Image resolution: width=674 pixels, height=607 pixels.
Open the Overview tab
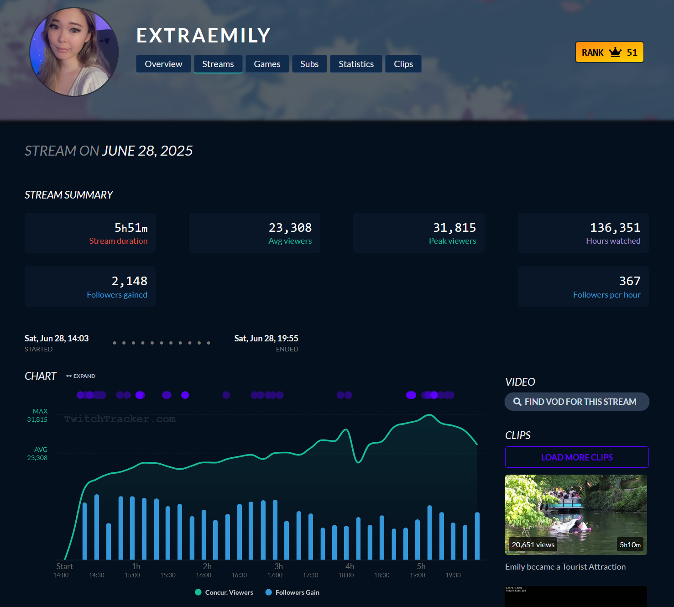coord(163,64)
